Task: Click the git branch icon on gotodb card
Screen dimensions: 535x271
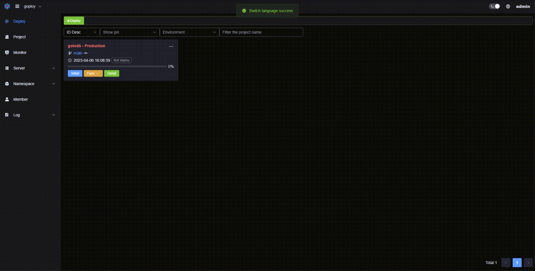Action: click(x=70, y=53)
